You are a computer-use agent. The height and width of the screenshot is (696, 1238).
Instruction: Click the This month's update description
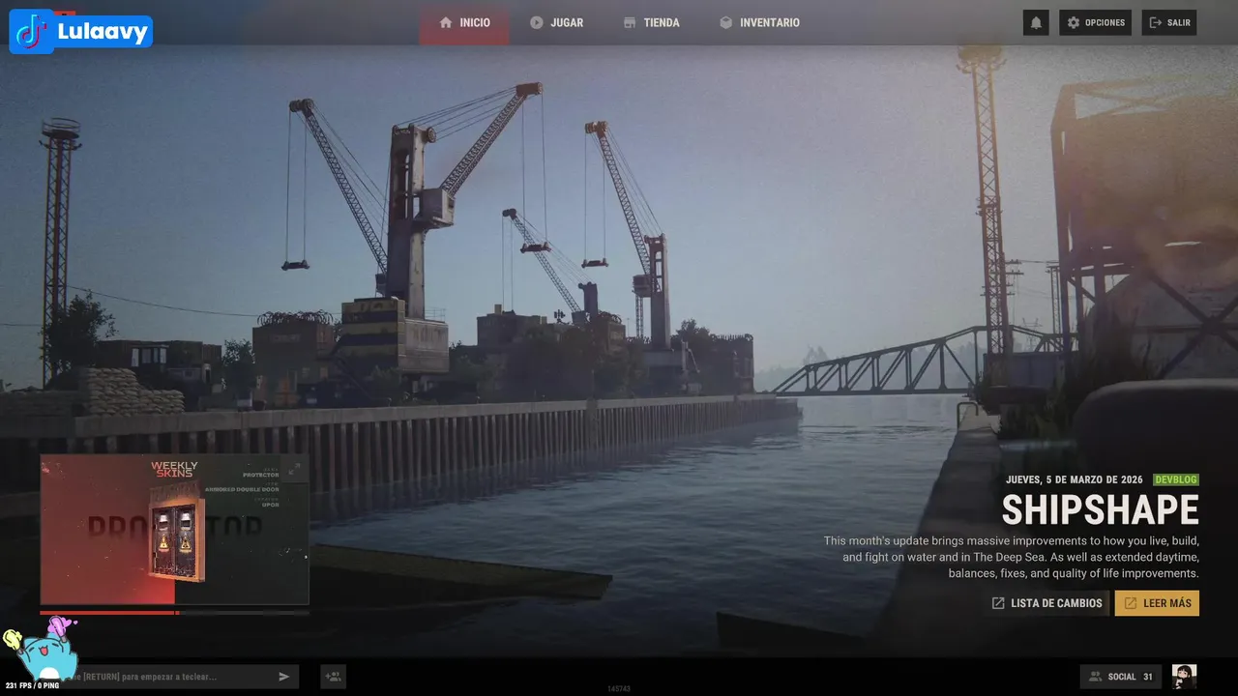1012,557
